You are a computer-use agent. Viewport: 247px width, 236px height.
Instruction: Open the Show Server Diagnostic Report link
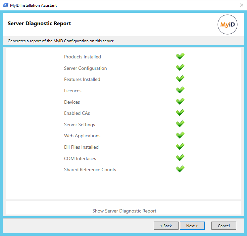click(124, 211)
